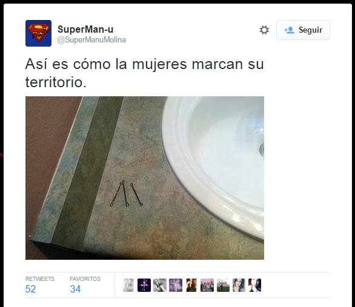Viewport: 355px width, 307px height.
Task: Click the FAVORITOS label
Action: (x=85, y=279)
